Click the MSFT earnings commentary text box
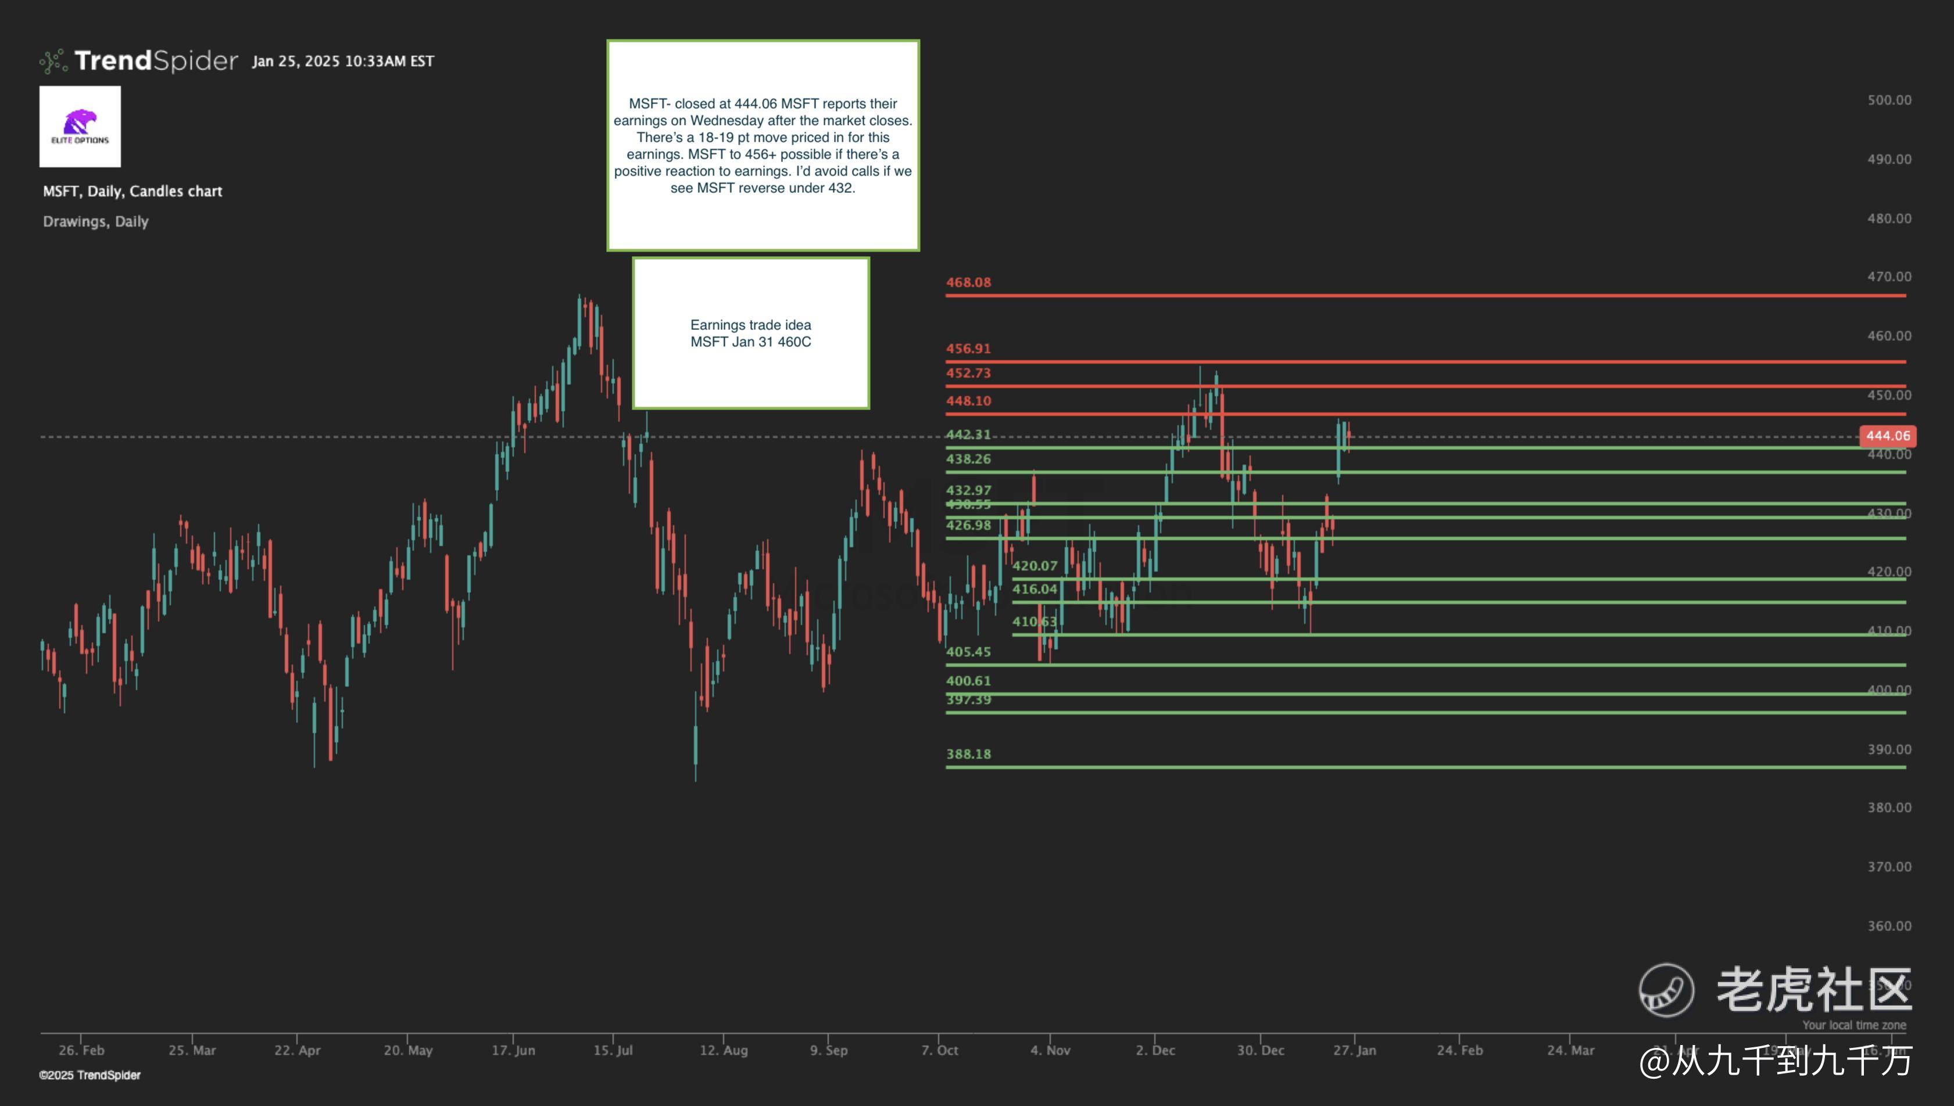 763,145
